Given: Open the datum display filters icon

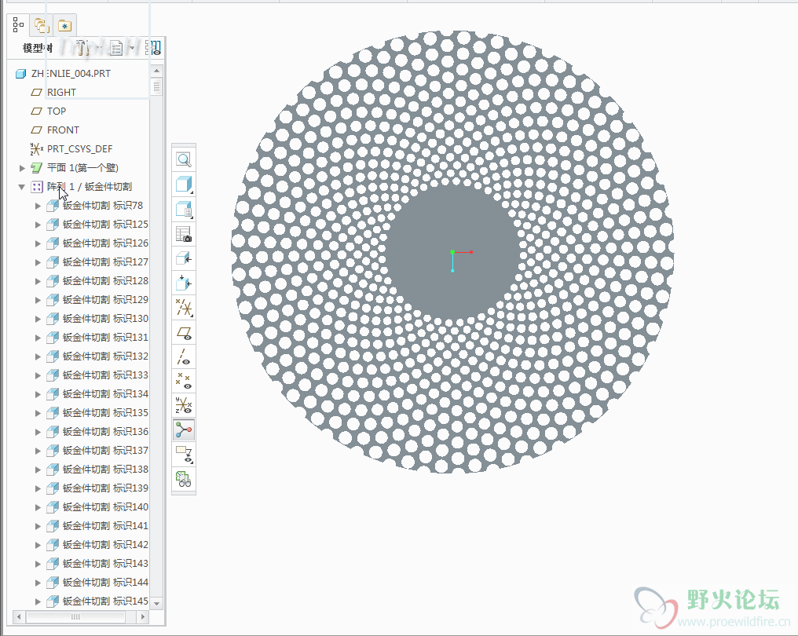Looking at the screenshot, I should click(184, 308).
